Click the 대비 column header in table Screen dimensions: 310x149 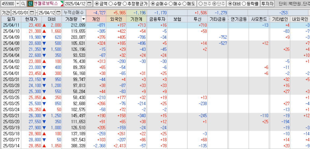tap(52, 19)
